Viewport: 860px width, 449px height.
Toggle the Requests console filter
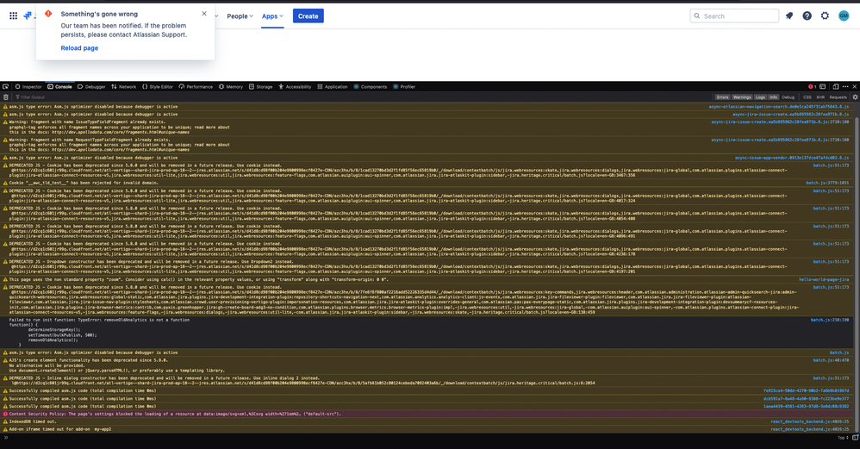click(x=838, y=97)
